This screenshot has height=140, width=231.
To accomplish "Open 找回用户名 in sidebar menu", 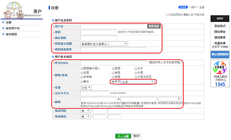I will click(x=13, y=28).
